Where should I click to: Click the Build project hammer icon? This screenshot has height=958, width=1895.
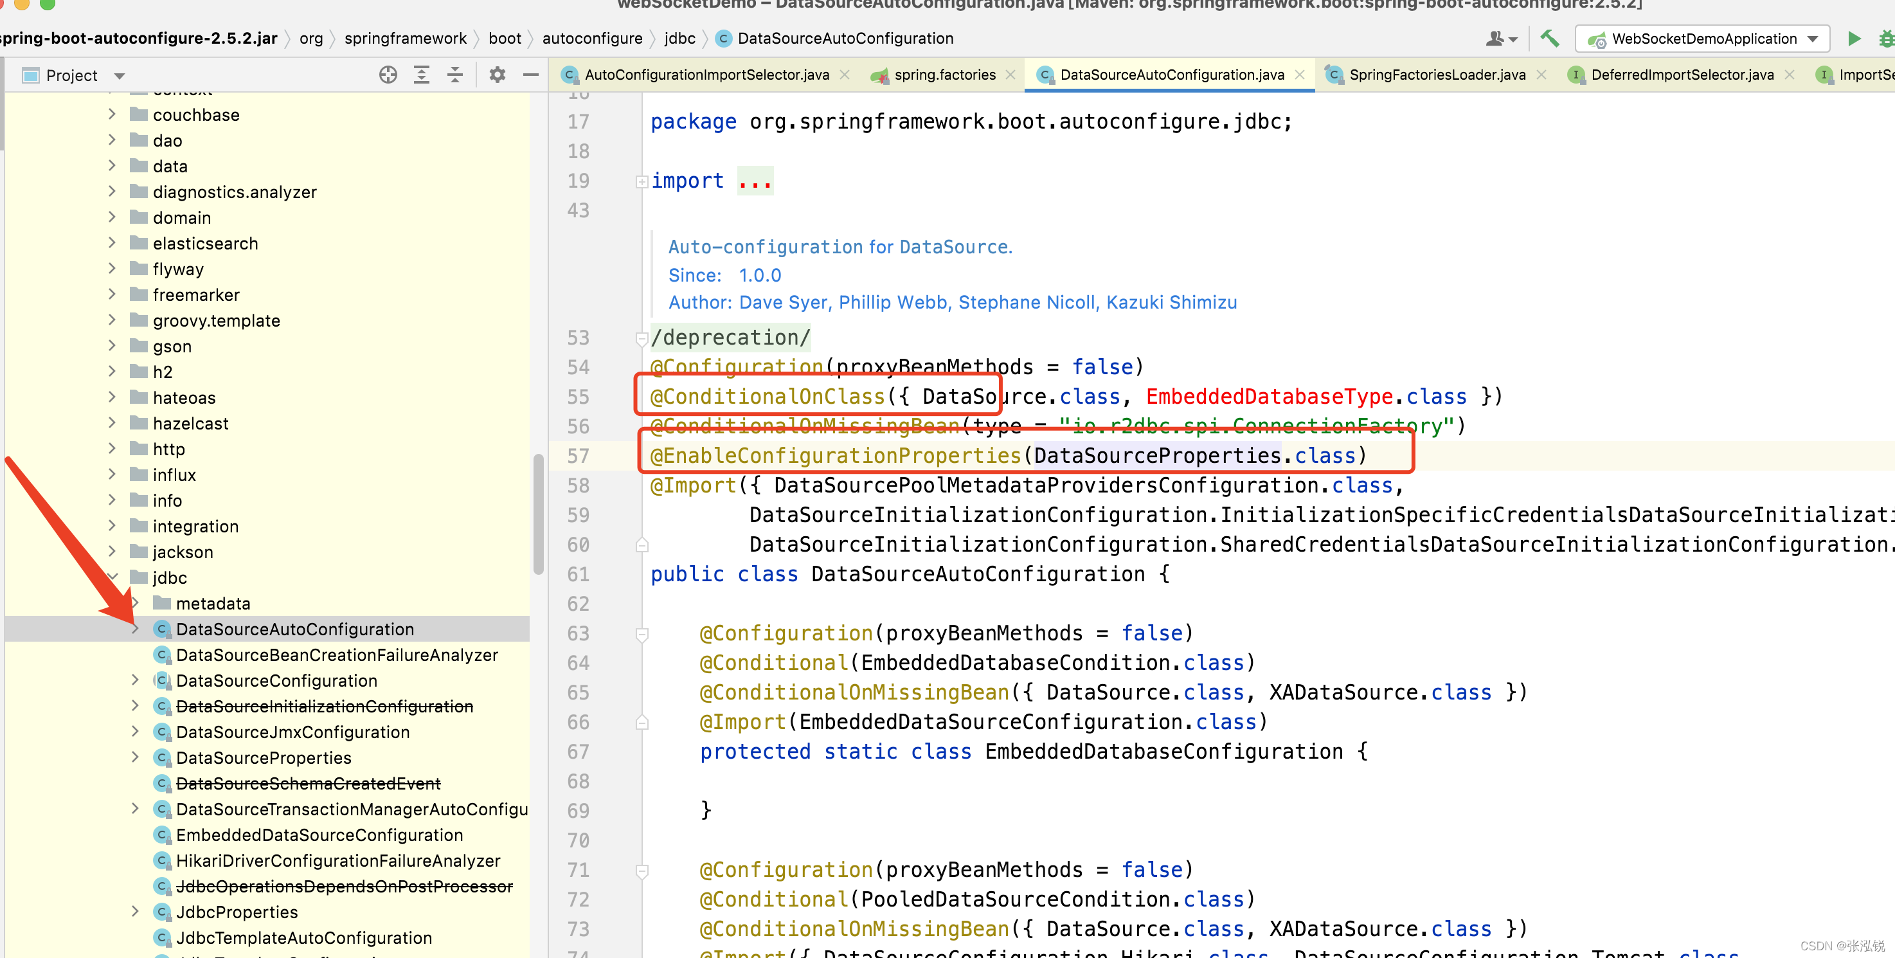[1550, 39]
